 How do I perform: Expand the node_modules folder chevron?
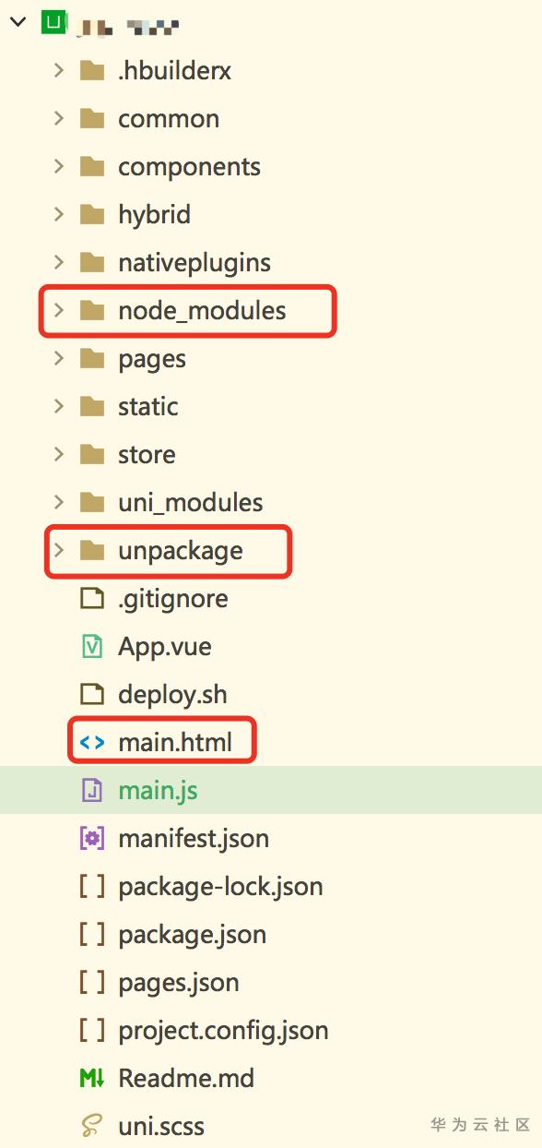click(59, 311)
